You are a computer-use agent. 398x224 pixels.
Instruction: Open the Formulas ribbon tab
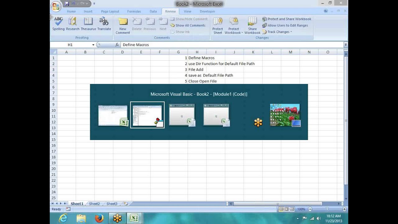[134, 12]
